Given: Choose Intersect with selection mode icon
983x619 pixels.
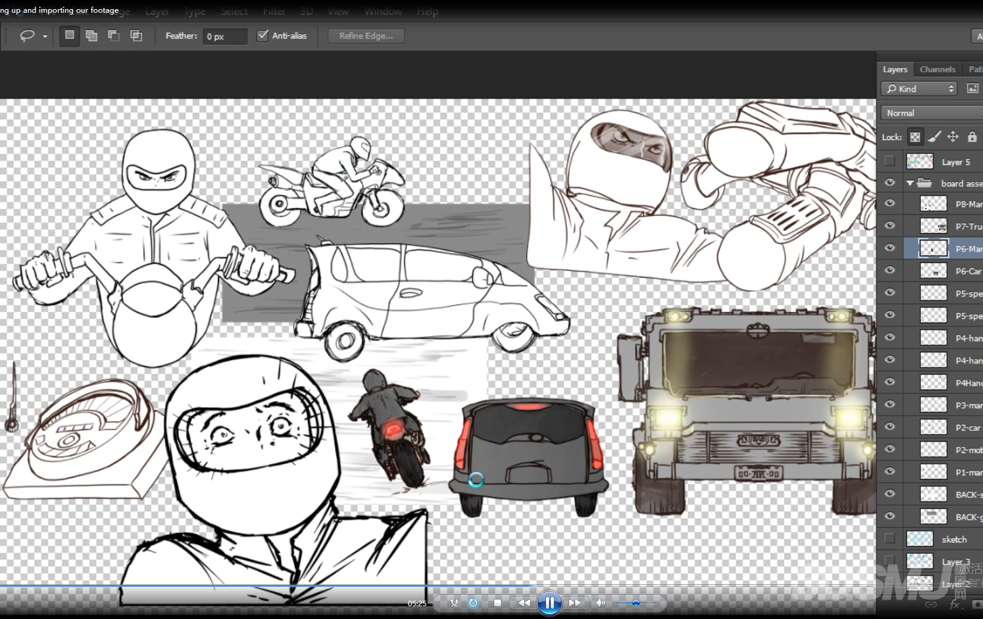Looking at the screenshot, I should 136,35.
